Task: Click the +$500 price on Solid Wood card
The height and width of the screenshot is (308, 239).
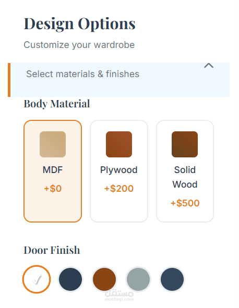Action: tap(185, 203)
